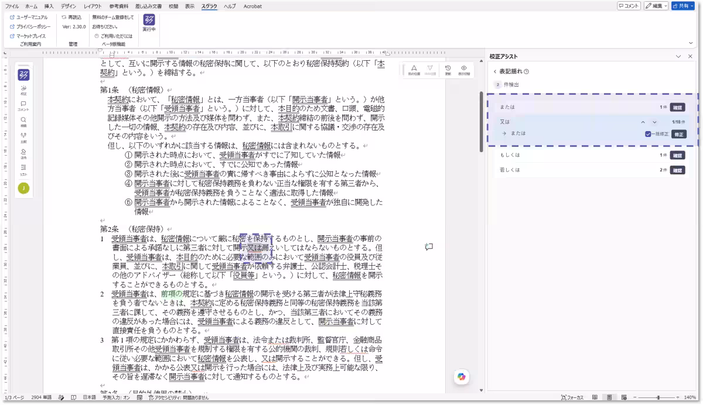
Task: Click the zoom in plus button
Action: click(x=678, y=397)
